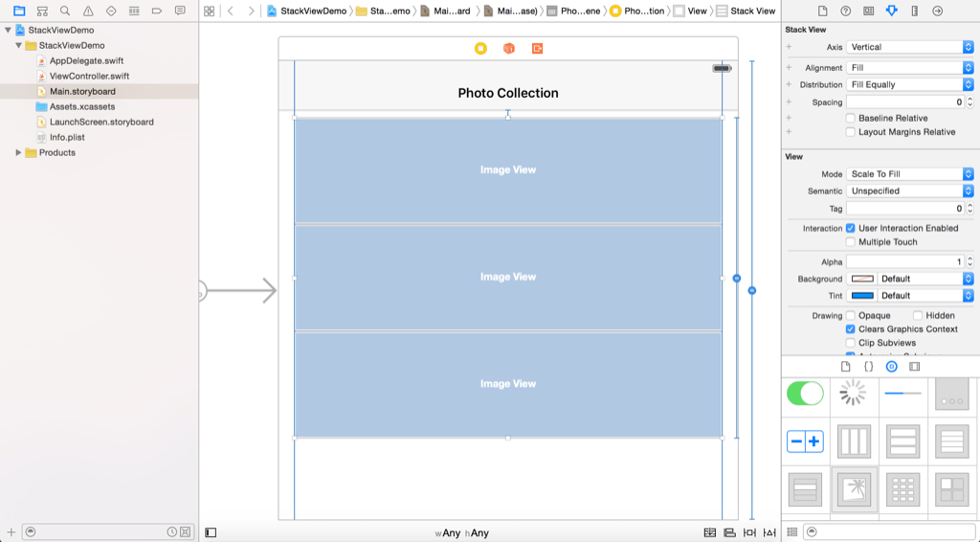Switch to the Attributes inspector icon
This screenshot has width=980, height=542.
tap(891, 11)
